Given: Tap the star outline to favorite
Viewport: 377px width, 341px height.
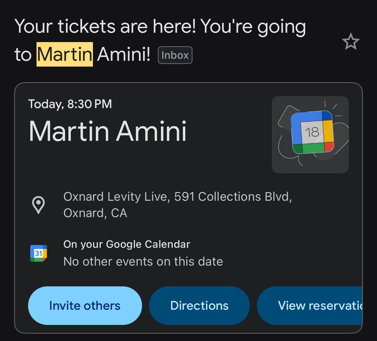Looking at the screenshot, I should pyautogui.click(x=351, y=42).
